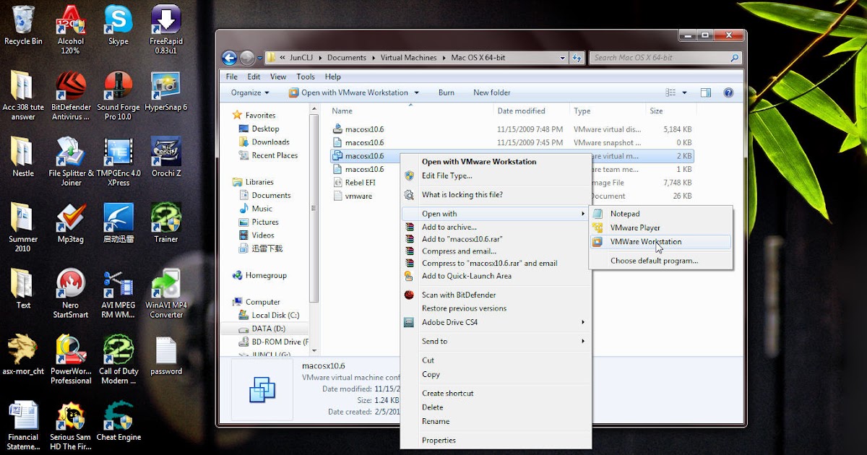Open the PowerWord Professional desktop shortcut

[71, 359]
